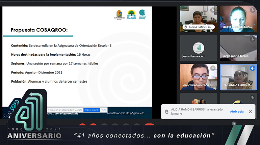This screenshot has width=260, height=145.
Task: Click the muted mic icon on Alicia Ramon's tile
Action: coord(213,10)
